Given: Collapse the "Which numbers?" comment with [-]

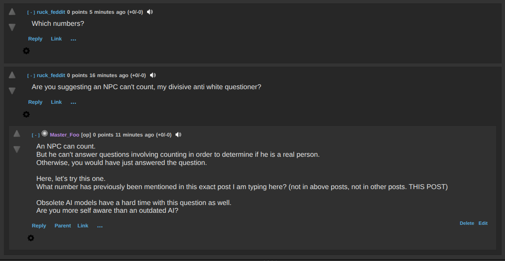Looking at the screenshot, I should coord(31,12).
